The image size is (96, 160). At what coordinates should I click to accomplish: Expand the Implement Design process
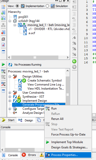(10, 101)
